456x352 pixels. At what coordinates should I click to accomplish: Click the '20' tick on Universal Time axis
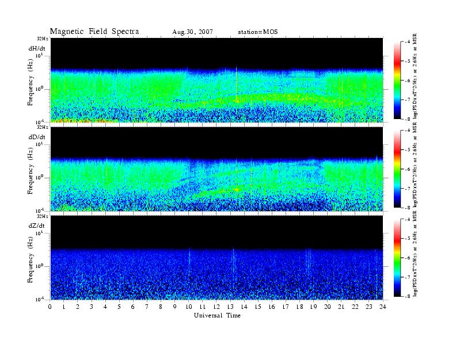coord(328,307)
